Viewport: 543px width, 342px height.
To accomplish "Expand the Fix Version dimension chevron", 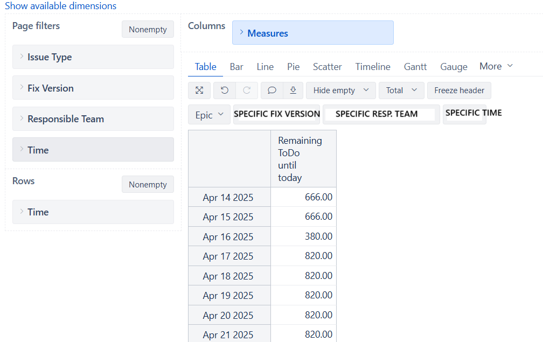I will coord(22,88).
